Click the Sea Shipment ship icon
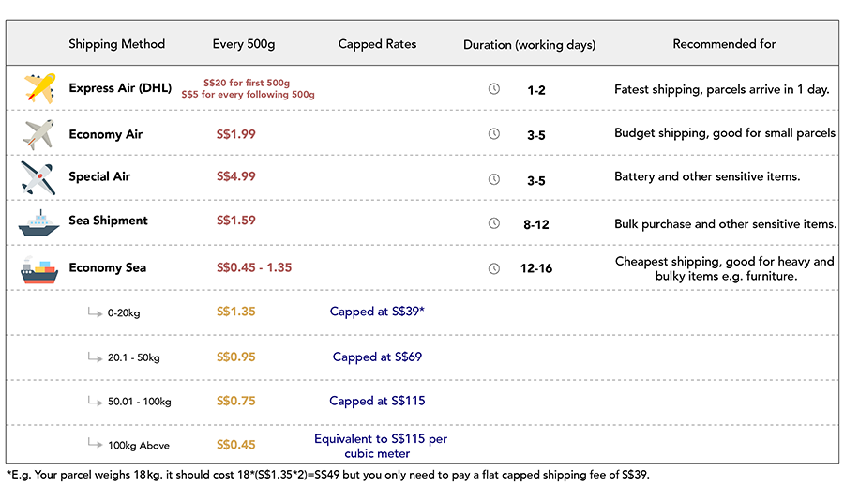The height and width of the screenshot is (502, 844). pos(38,223)
